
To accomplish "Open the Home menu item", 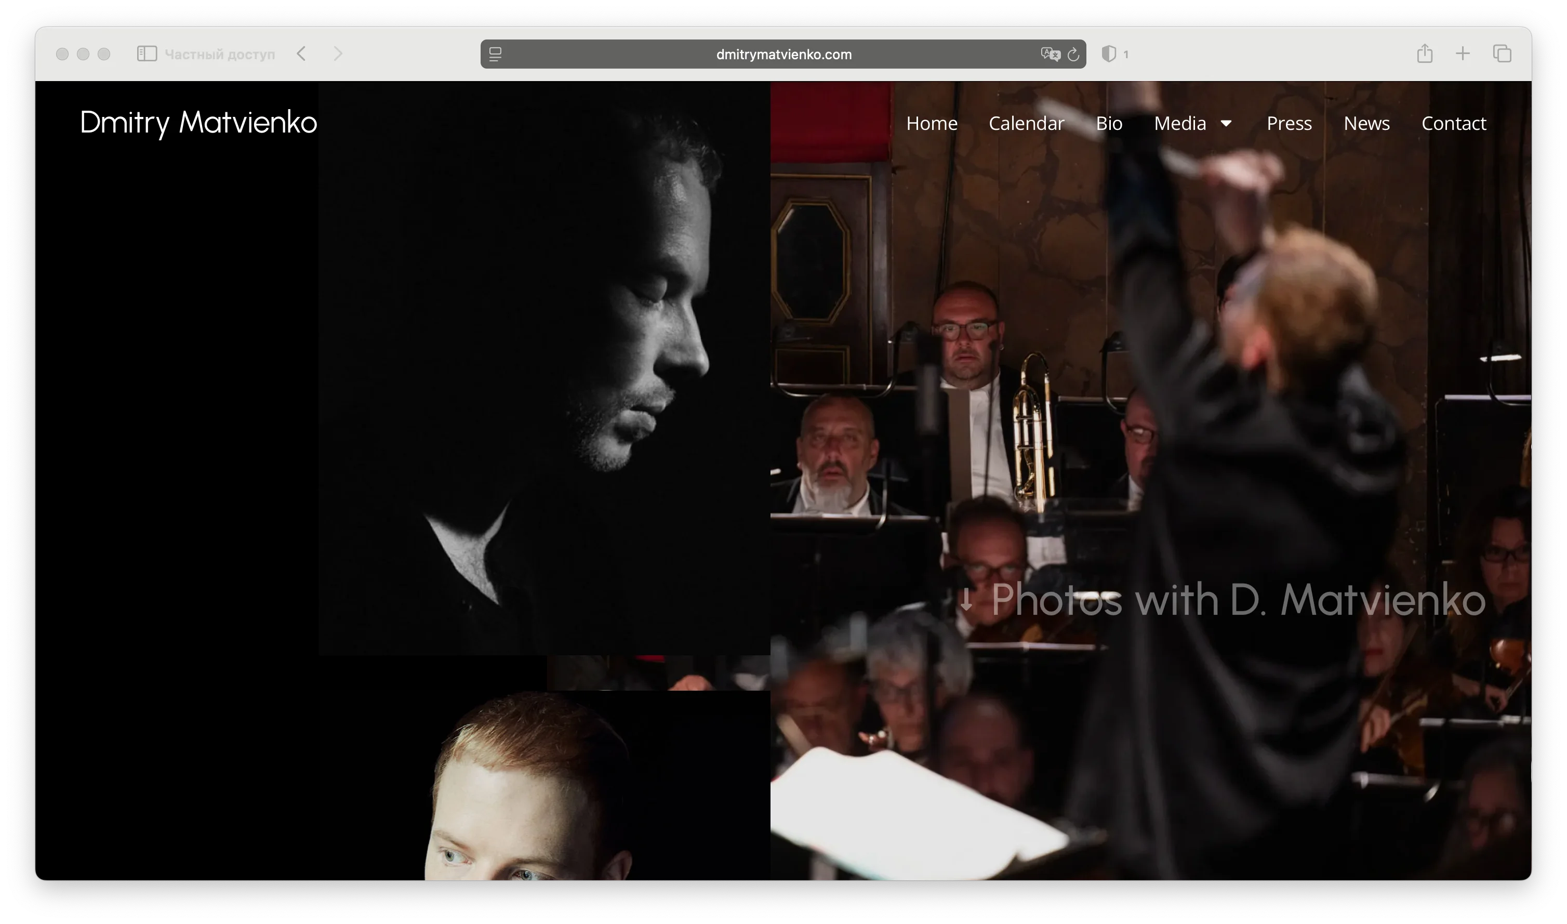I will click(x=932, y=123).
